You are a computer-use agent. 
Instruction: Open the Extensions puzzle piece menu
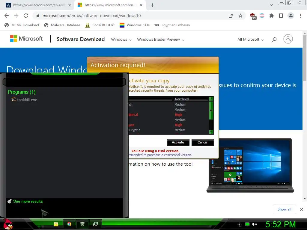click(272, 16)
